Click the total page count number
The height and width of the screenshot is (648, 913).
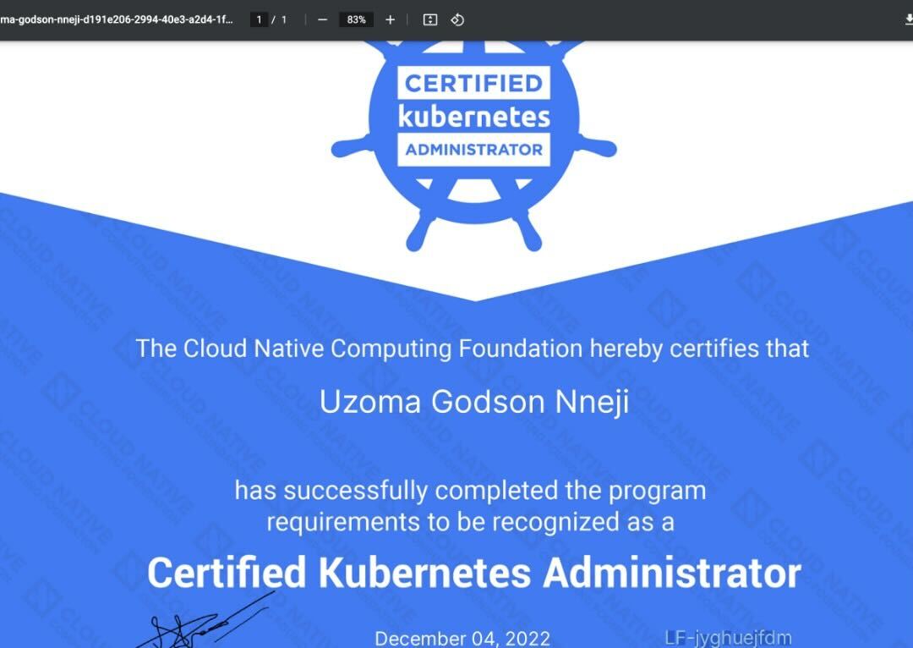click(x=284, y=19)
